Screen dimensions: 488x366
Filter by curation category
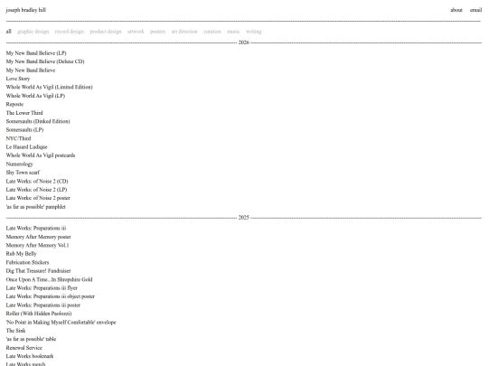click(x=212, y=32)
